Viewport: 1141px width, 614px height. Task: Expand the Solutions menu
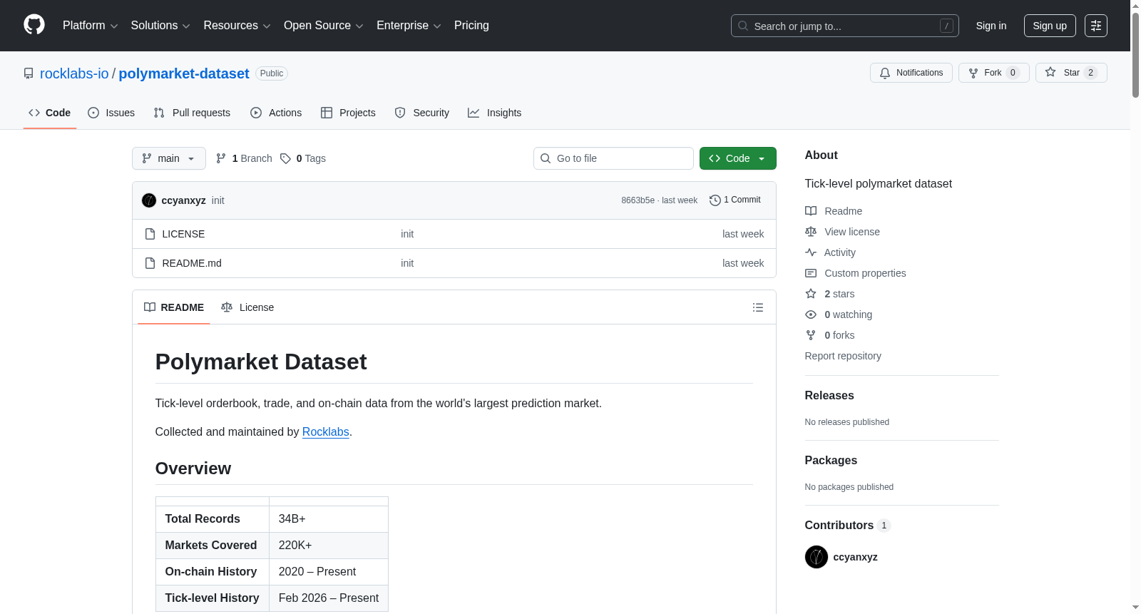point(160,26)
